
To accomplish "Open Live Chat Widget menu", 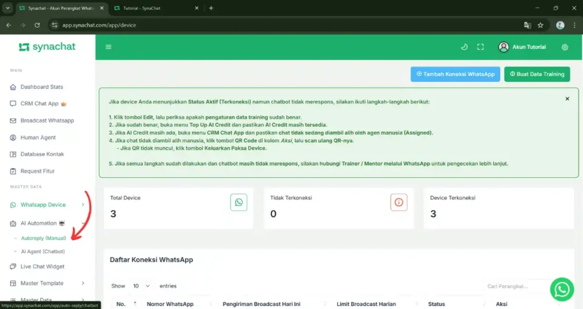I will click(x=42, y=266).
